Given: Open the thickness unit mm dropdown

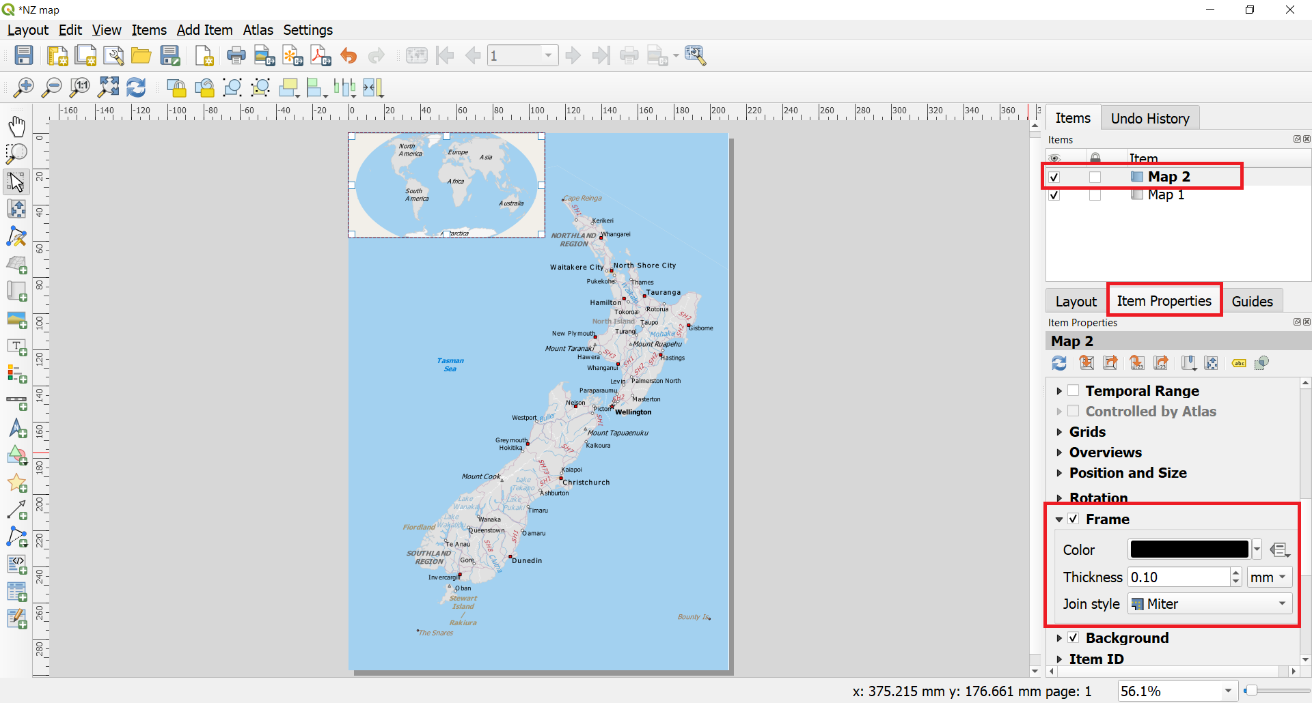Looking at the screenshot, I should (x=1269, y=577).
